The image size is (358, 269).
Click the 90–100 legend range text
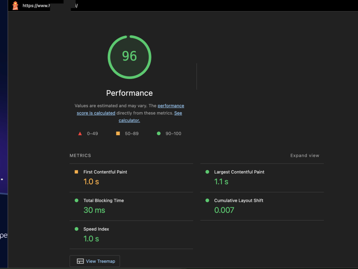coord(173,133)
